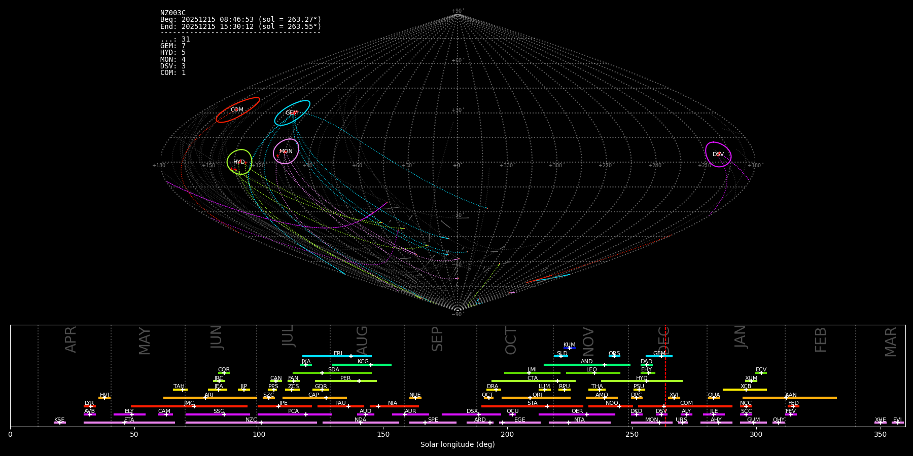Select the ETA shower label
Viewport: 913px width, 456px height.
tap(129, 420)
